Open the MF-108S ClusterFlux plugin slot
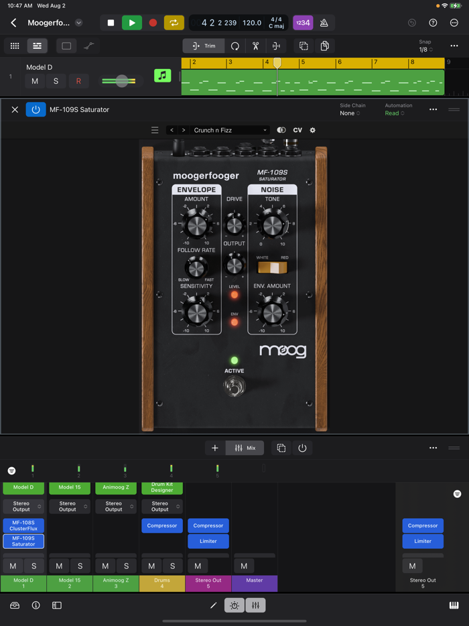 coord(23,525)
